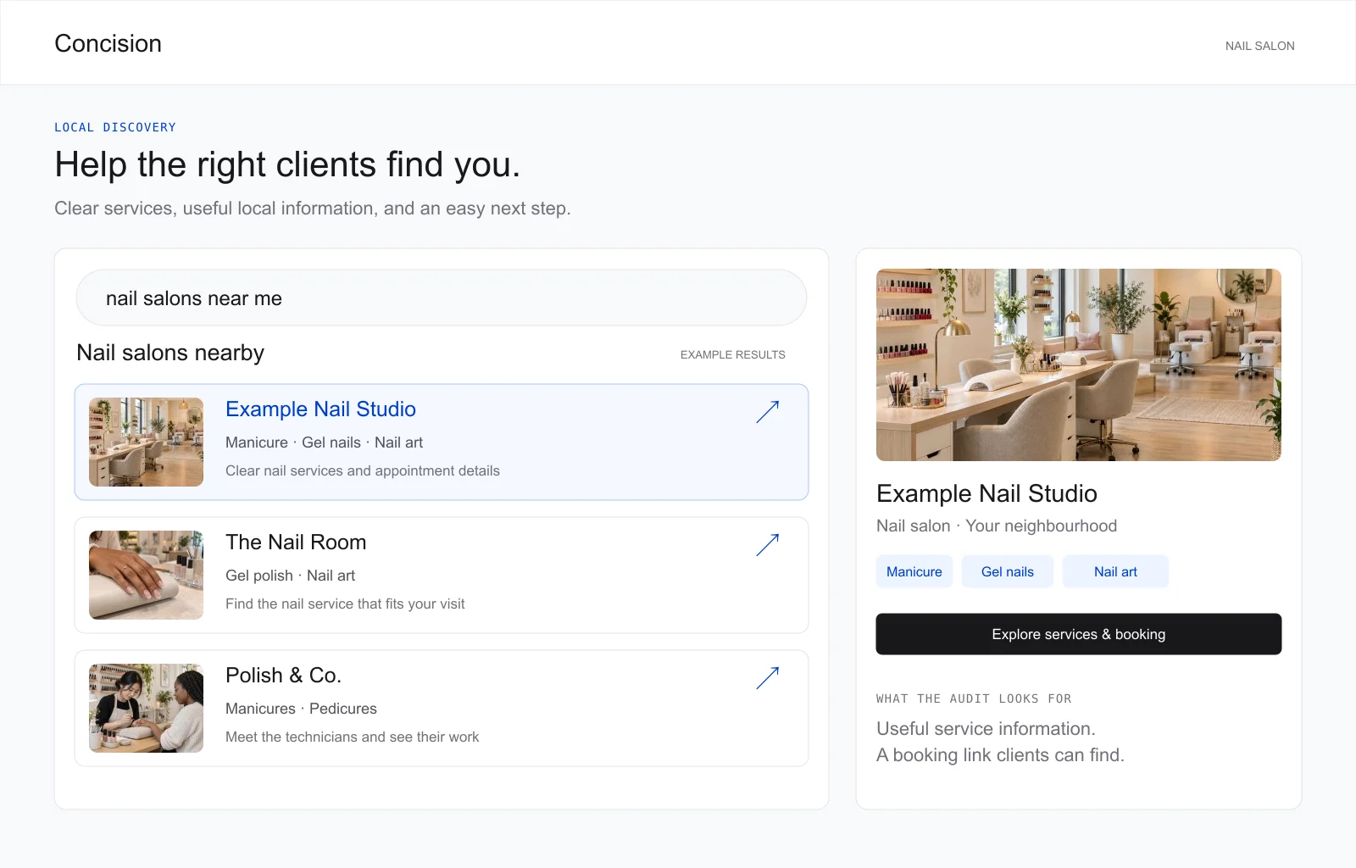Click the Concision logo text
Viewport: 1356px width, 868px height.
click(x=108, y=43)
